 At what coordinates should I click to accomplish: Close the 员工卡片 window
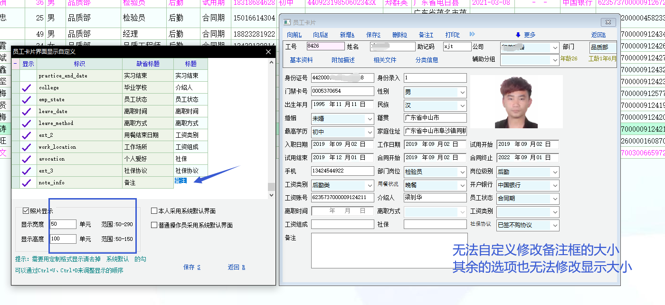pos(608,22)
